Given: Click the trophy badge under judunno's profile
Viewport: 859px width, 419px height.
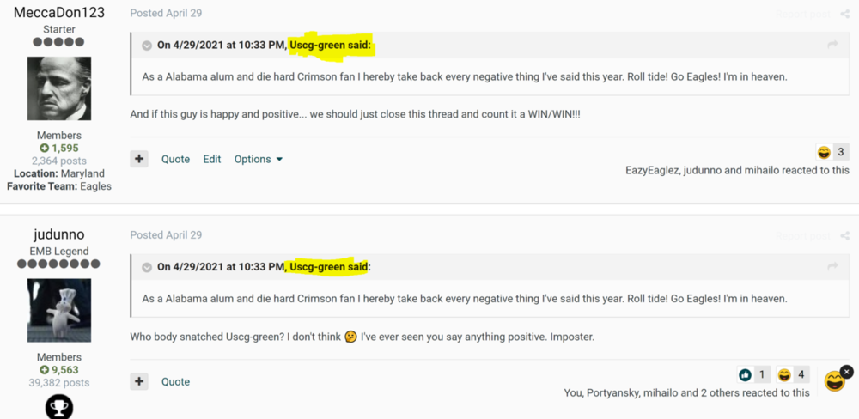Looking at the screenshot, I should (x=59, y=408).
